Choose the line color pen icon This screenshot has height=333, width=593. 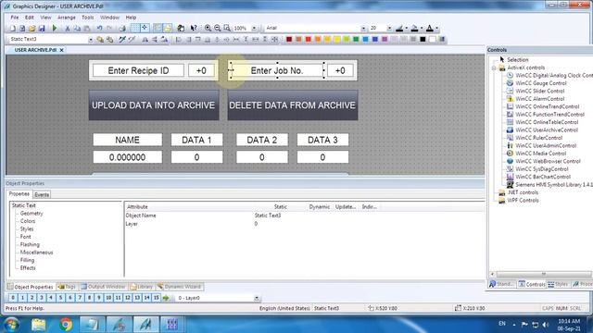pyautogui.click(x=399, y=29)
